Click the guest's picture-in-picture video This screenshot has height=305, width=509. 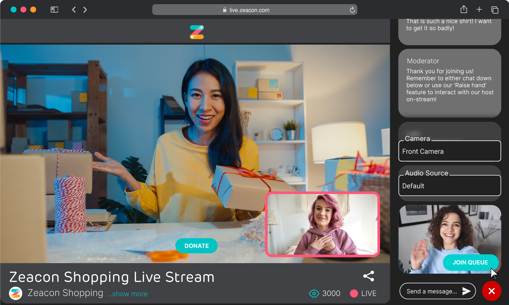322,225
